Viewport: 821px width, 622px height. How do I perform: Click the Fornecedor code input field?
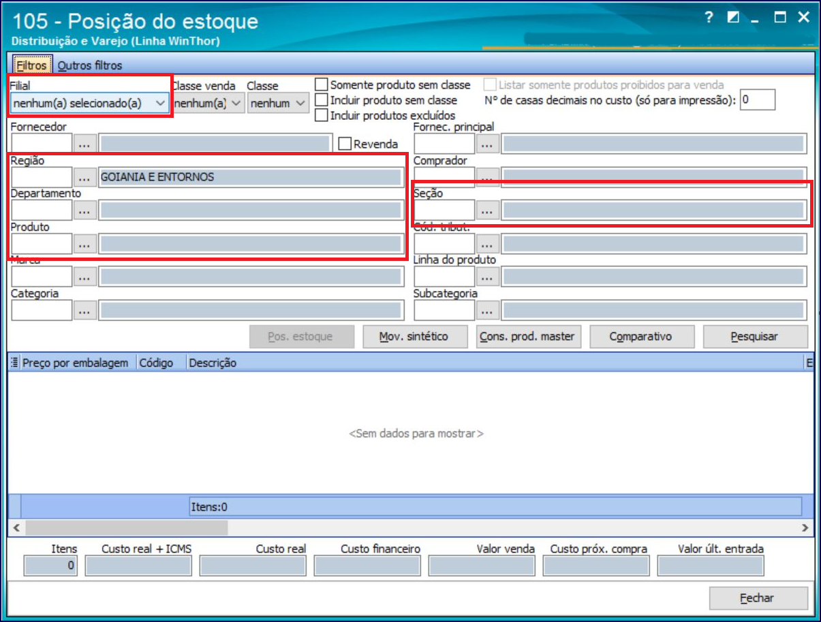pos(42,144)
